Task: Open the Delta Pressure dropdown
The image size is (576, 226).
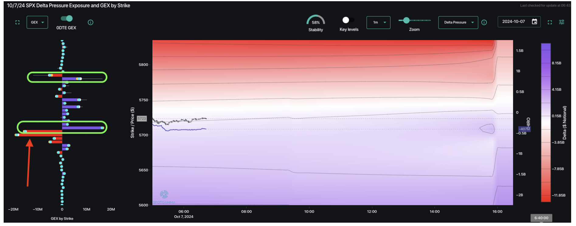Action: pyautogui.click(x=458, y=22)
